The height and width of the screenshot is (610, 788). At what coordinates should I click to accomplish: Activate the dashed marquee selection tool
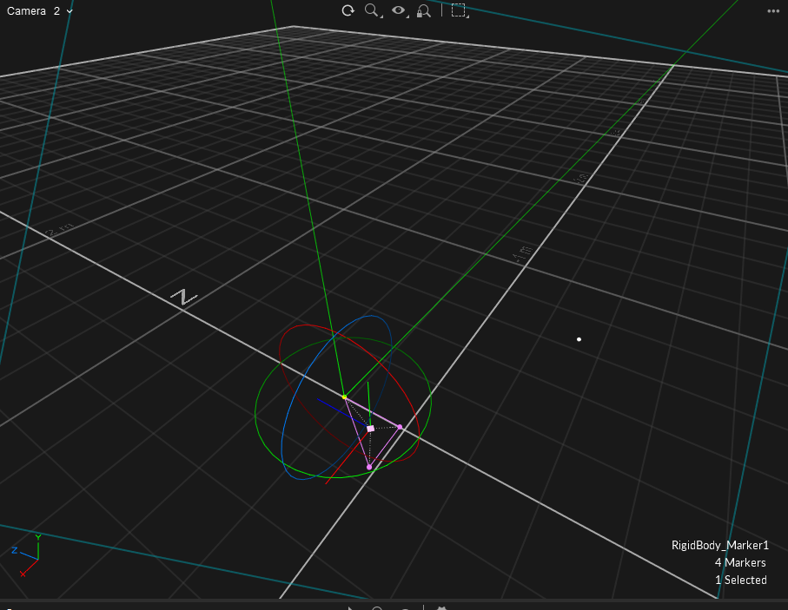(459, 10)
